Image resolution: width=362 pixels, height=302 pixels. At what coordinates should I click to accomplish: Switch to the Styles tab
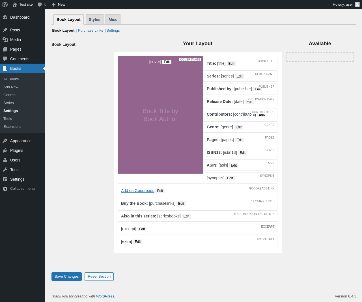[x=94, y=20]
